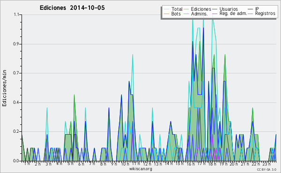Click the Total legend color swatch
Screen dimensions: 281x173
click(166, 9)
